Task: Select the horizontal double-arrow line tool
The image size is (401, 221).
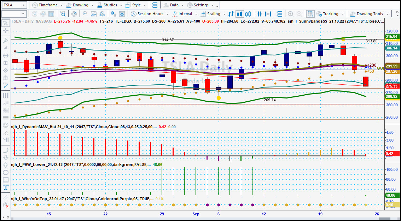Action: pos(5,55)
